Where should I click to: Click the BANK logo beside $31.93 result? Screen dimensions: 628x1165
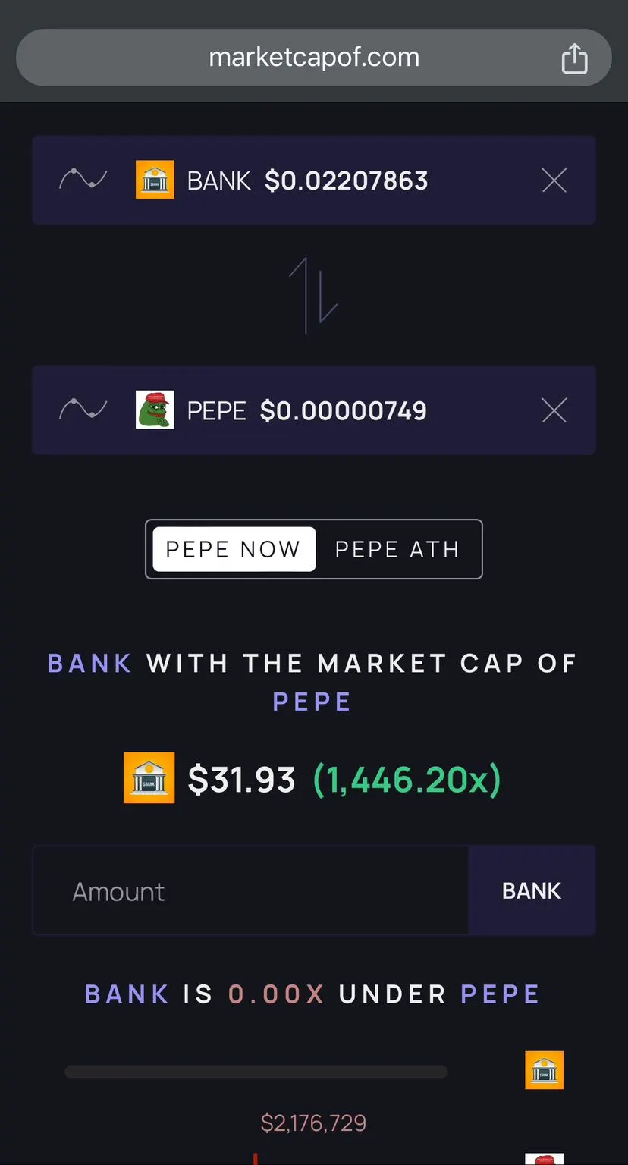pos(149,777)
